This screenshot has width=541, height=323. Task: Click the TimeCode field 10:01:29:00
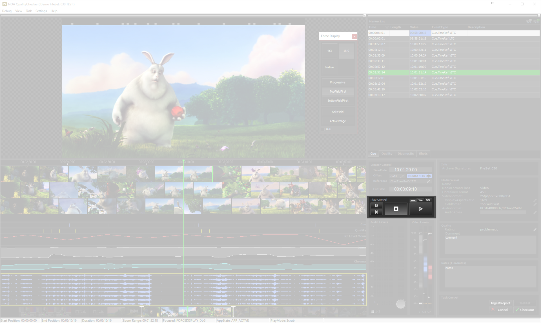[x=411, y=170]
